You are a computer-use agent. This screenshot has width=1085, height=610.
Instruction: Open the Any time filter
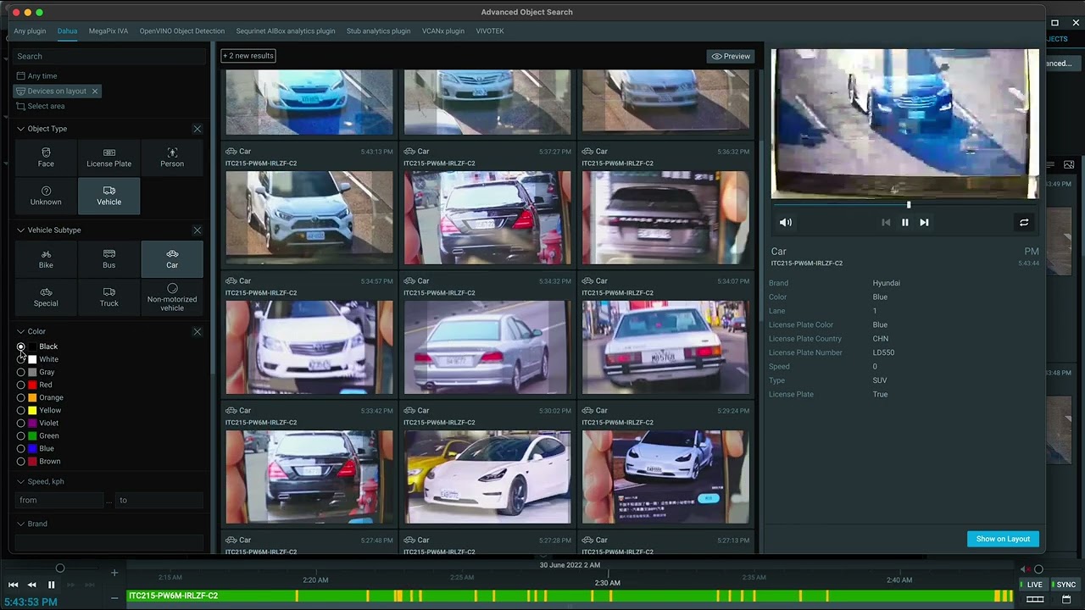37,75
